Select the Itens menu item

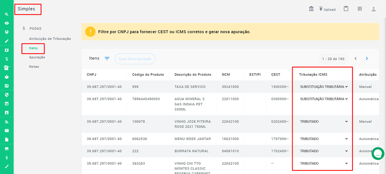[x=33, y=48]
